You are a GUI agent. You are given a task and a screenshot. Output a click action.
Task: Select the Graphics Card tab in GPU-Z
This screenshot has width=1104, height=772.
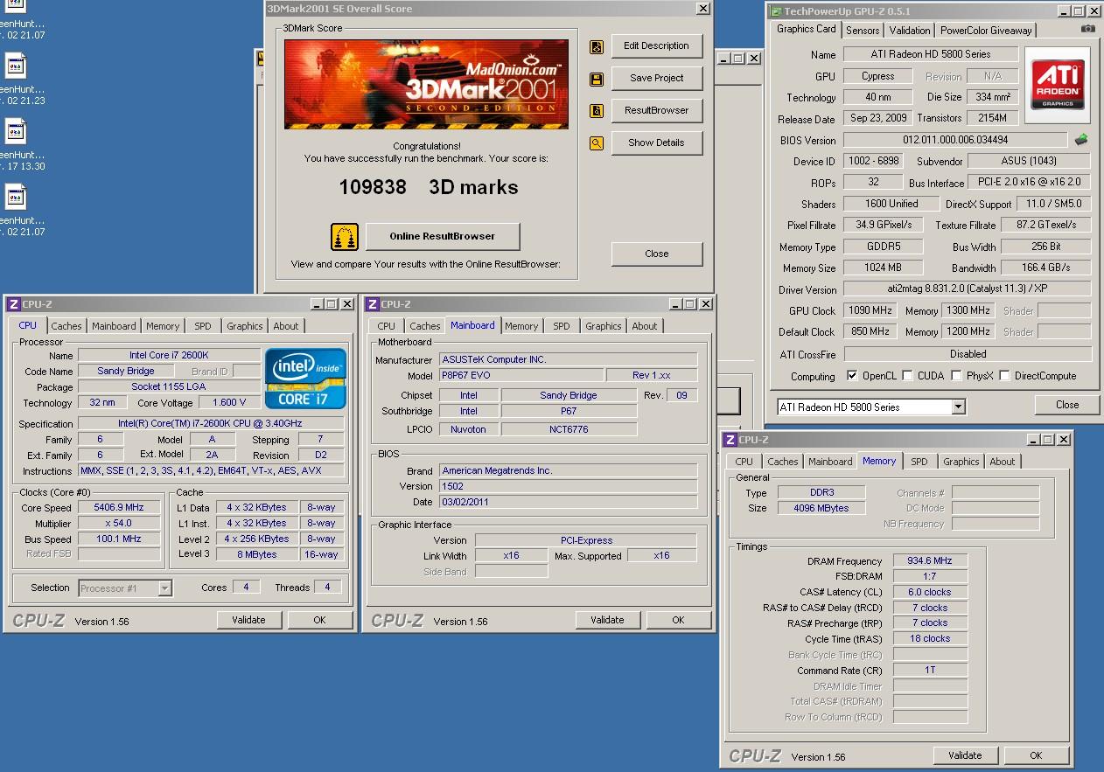tap(806, 29)
